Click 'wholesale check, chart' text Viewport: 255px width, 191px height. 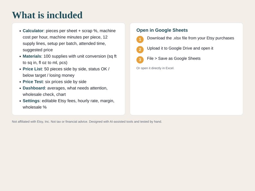(44, 95)
